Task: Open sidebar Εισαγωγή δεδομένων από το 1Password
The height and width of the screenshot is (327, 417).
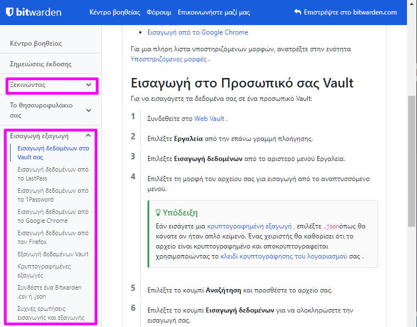Action: click(x=53, y=195)
